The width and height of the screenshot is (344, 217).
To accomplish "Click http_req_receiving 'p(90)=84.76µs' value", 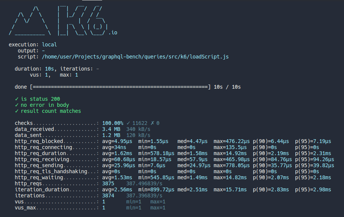I will tap(272, 160).
